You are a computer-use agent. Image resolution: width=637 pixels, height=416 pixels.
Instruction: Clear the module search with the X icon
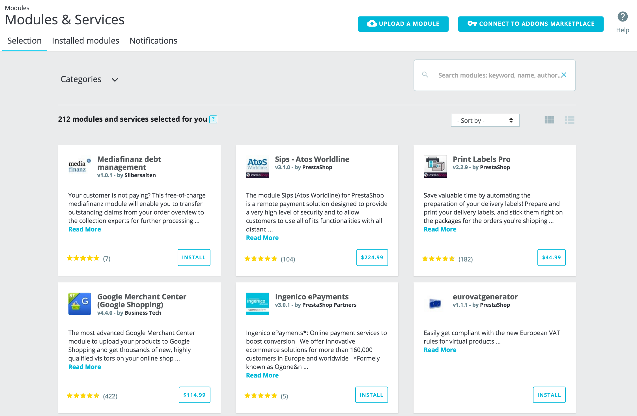click(x=564, y=75)
